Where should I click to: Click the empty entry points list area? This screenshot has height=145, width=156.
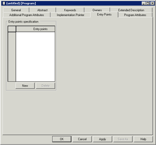coord(35,56)
